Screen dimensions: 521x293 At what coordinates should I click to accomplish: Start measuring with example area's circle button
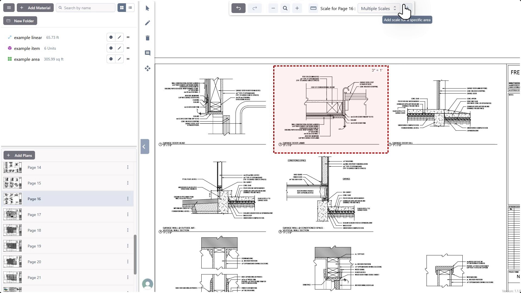111,59
